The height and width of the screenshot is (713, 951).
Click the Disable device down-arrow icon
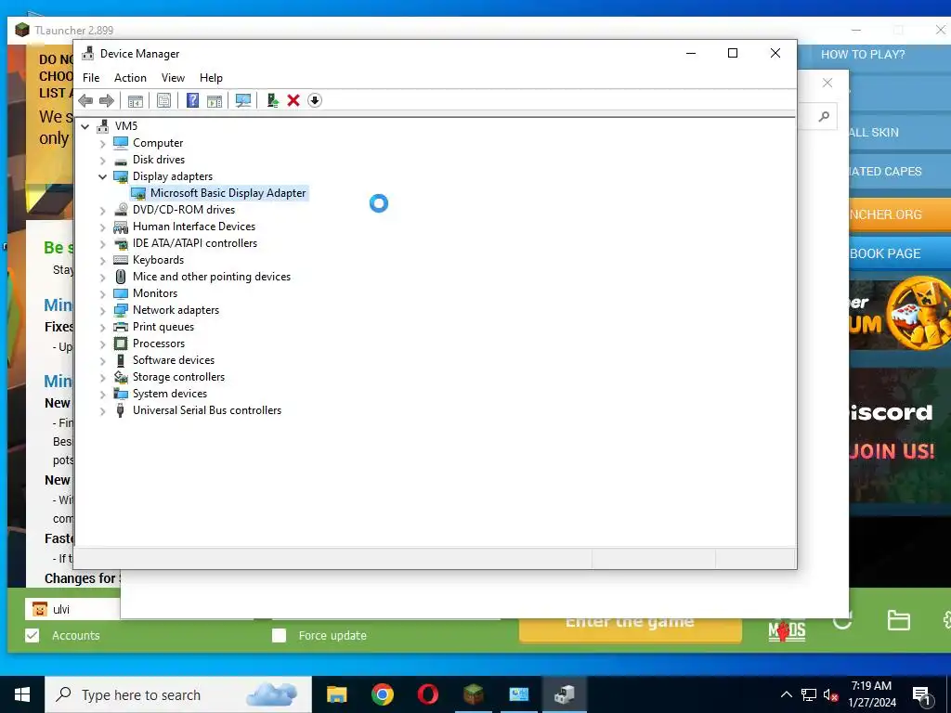(314, 100)
